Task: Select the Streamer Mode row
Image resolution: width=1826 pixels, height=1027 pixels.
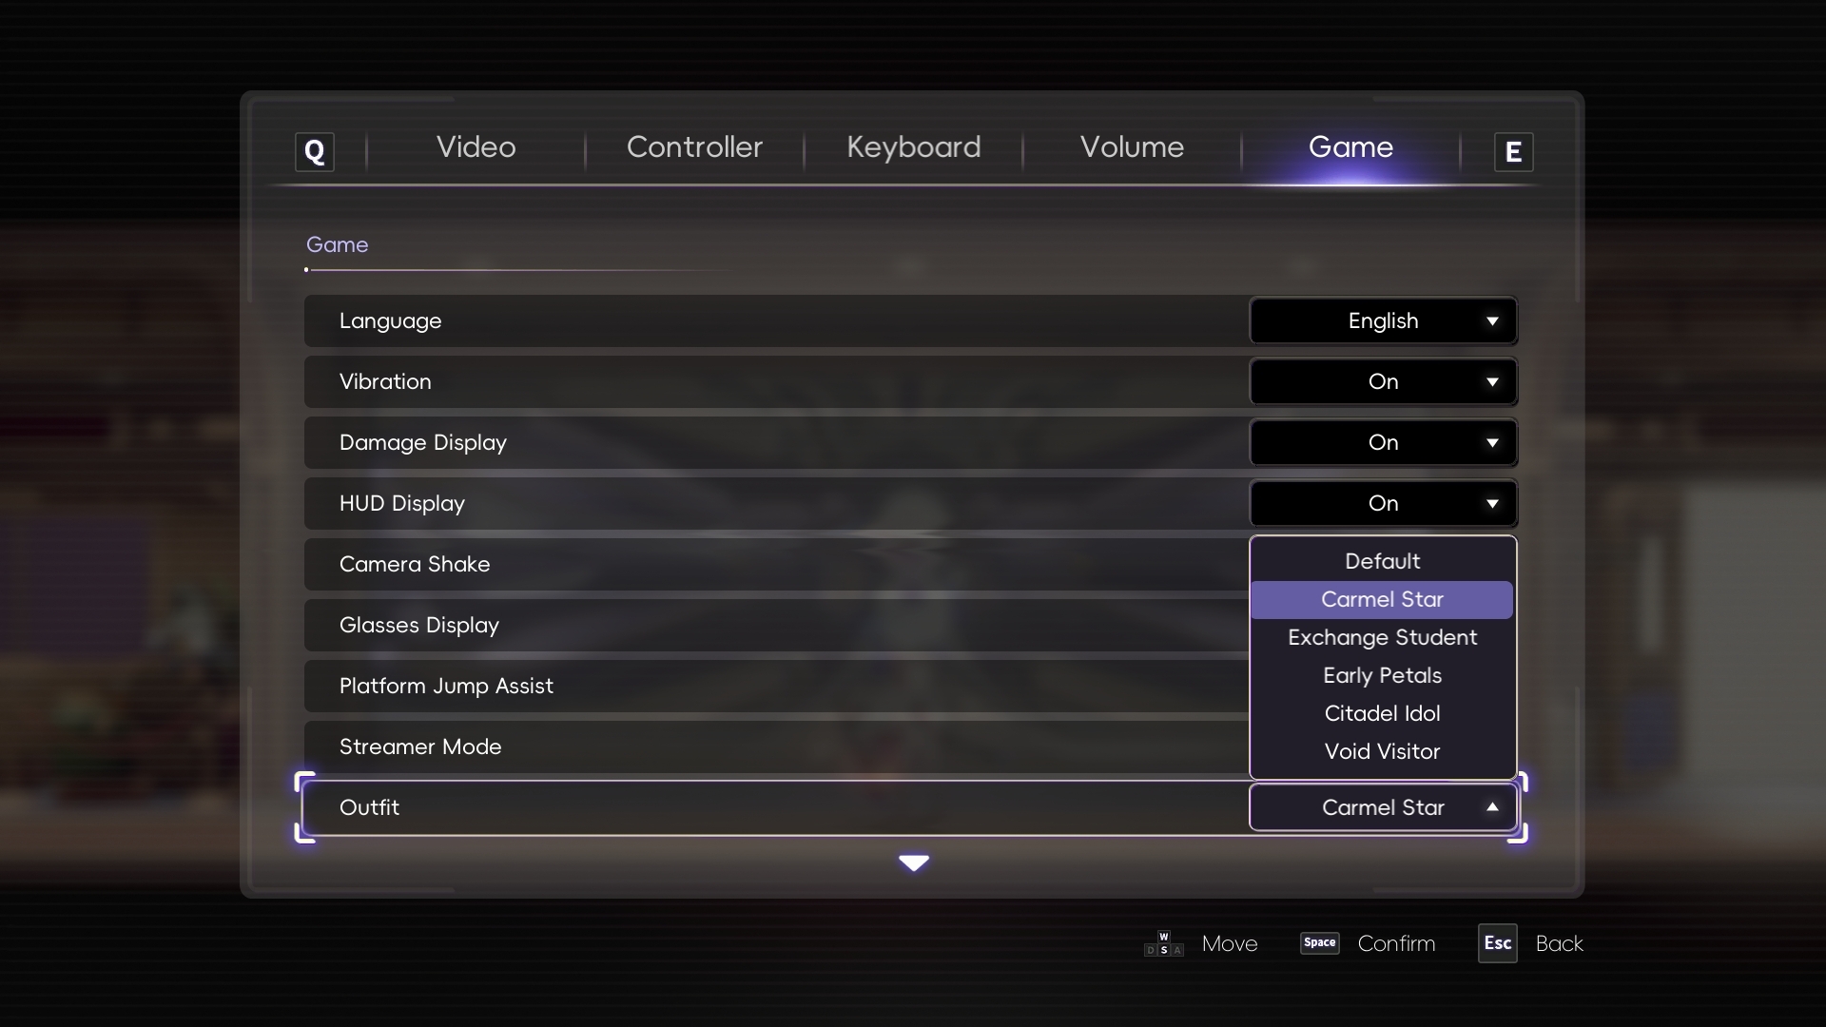Action: (776, 746)
